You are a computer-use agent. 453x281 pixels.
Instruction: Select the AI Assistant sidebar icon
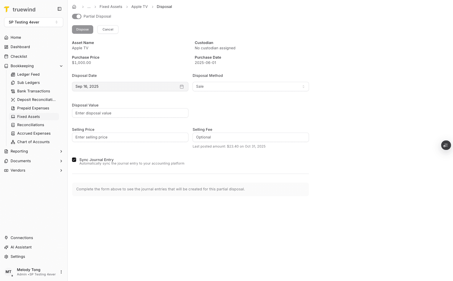6,247
